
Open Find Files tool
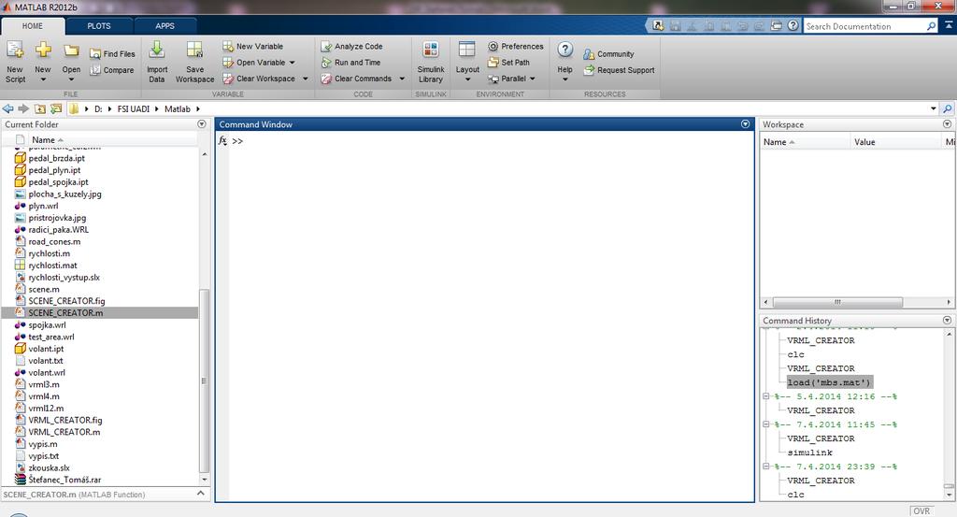(x=112, y=53)
